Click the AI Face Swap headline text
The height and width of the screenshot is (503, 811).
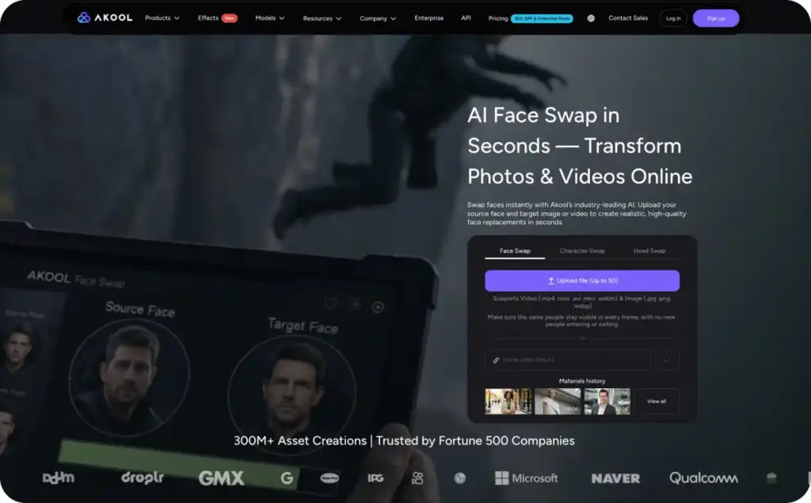tap(579, 146)
